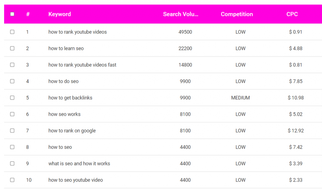Open keyword 'how to rank youtube videos'
The width and height of the screenshot is (322, 190).
coord(77,32)
